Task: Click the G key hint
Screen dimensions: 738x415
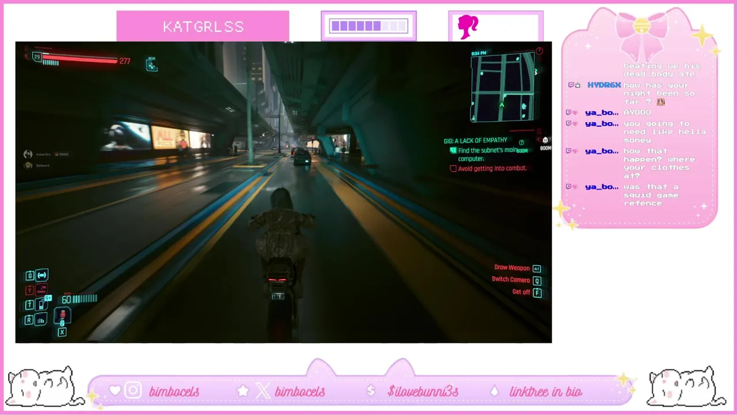Action: [29, 276]
